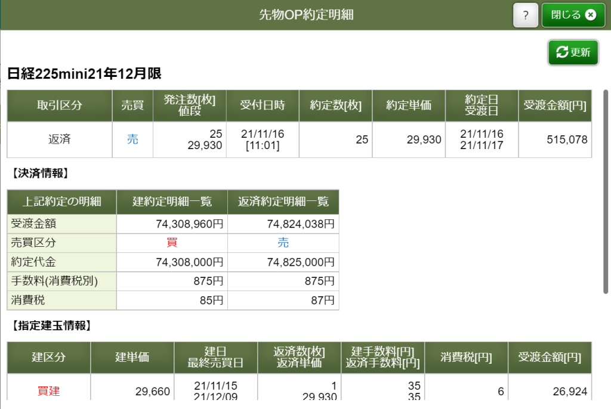Viewport: 611px width, 409px height.
Task: Click the blue 売 link in 返済 row
Action: [132, 140]
